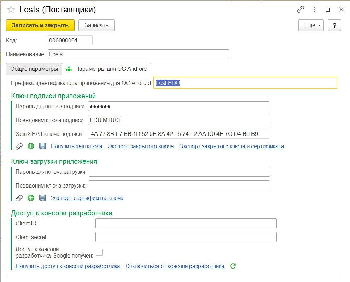Copy link via the chain icon
Screen dimensions: 350x282
[x=301, y=10]
